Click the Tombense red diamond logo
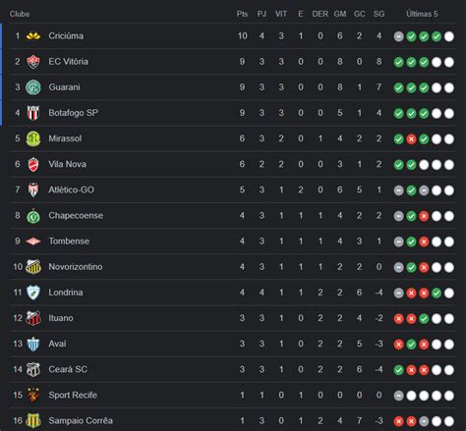The height and width of the screenshot is (431, 466). 33,242
